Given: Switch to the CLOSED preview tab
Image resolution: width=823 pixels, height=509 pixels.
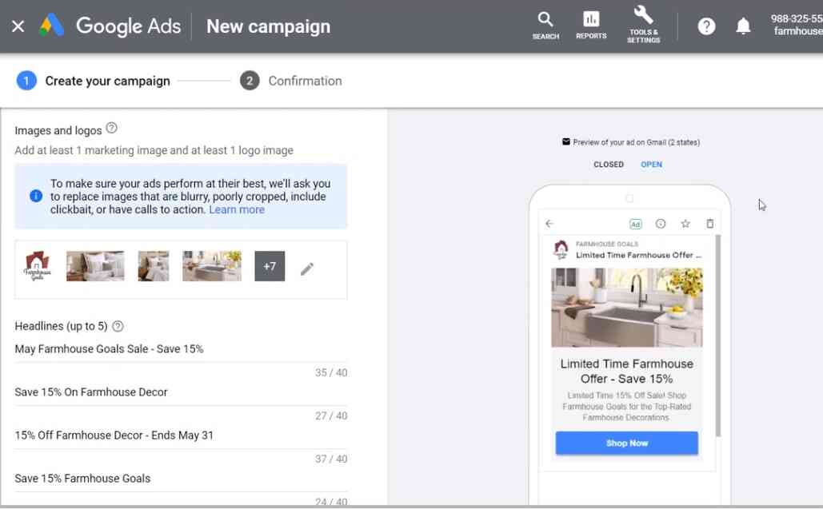Looking at the screenshot, I should [609, 165].
